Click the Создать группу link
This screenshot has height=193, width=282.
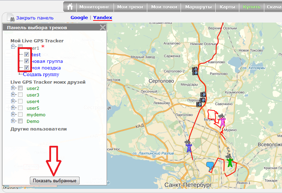click(41, 74)
